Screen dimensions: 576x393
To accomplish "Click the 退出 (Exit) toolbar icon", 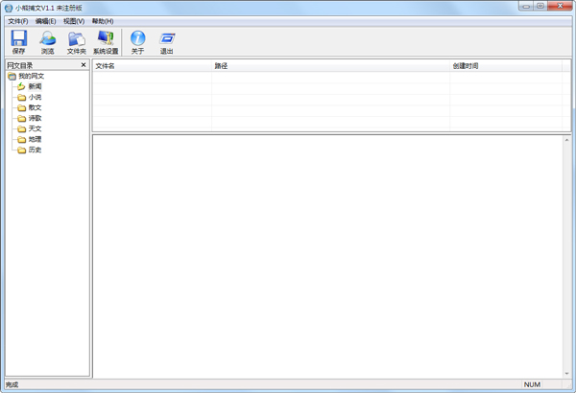I will 167,42.
